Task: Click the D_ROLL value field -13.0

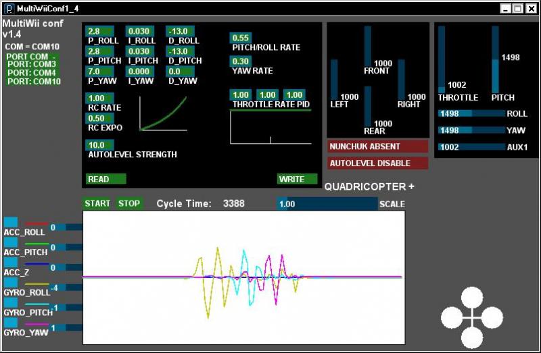Action: tap(180, 31)
